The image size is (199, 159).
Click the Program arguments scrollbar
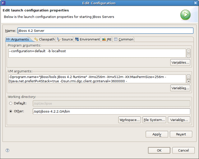tap(188, 53)
